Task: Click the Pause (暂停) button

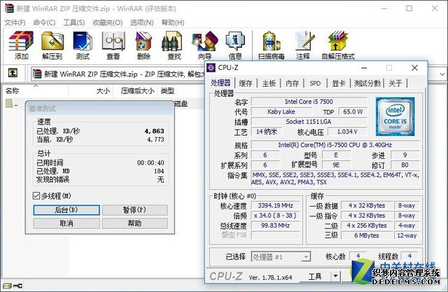Action: tap(134, 209)
